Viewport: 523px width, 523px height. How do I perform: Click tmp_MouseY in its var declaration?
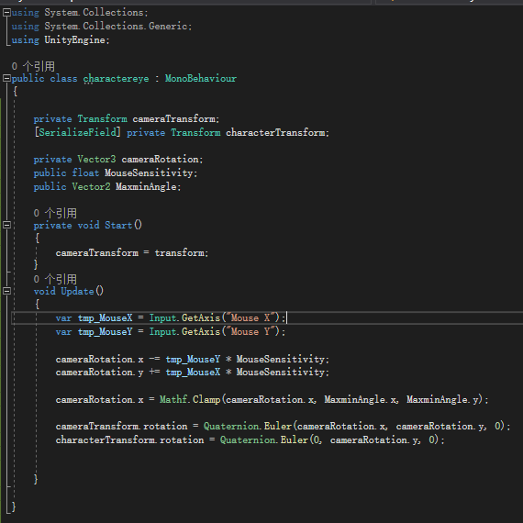[106, 331]
